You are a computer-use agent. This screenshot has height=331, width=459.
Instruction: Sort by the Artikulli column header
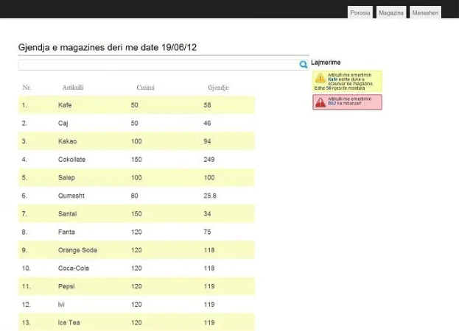coord(73,88)
